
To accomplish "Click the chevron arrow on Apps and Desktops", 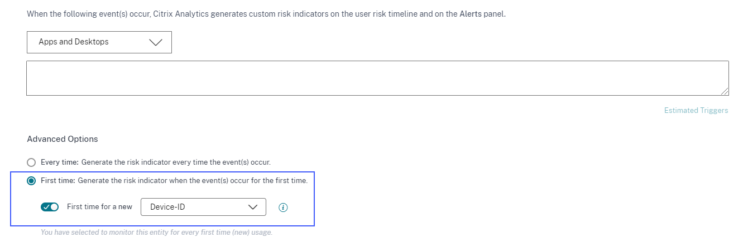I will pos(156,42).
